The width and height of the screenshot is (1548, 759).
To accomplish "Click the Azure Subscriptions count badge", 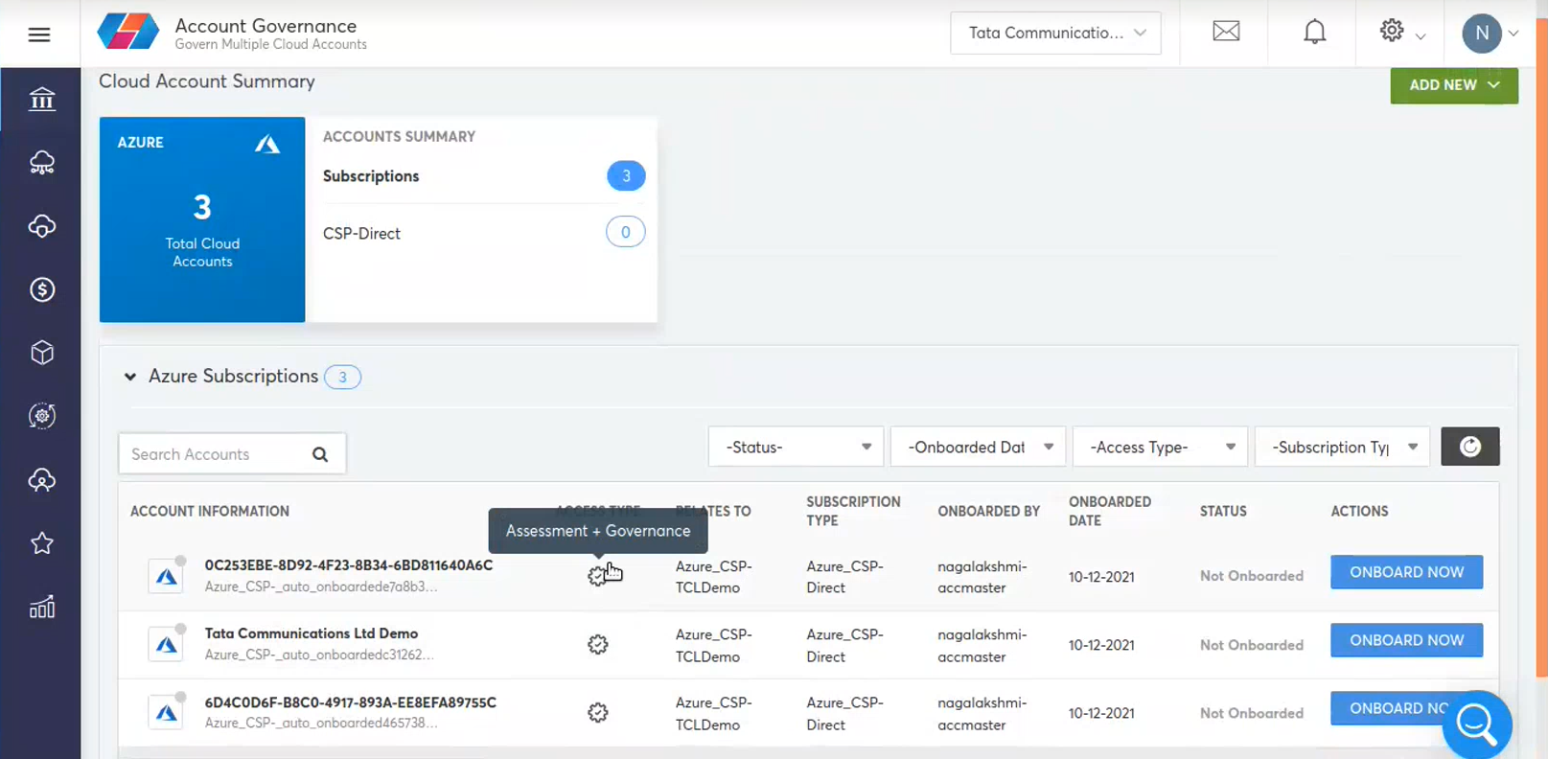I will click(x=342, y=377).
